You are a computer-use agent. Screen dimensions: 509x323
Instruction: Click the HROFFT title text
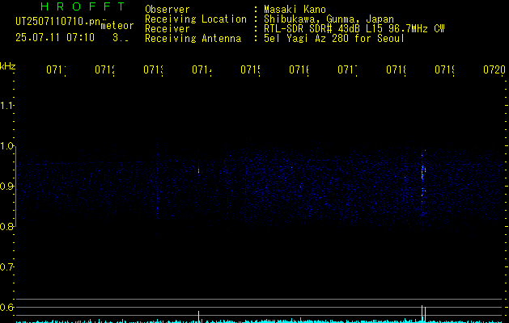(x=83, y=6)
